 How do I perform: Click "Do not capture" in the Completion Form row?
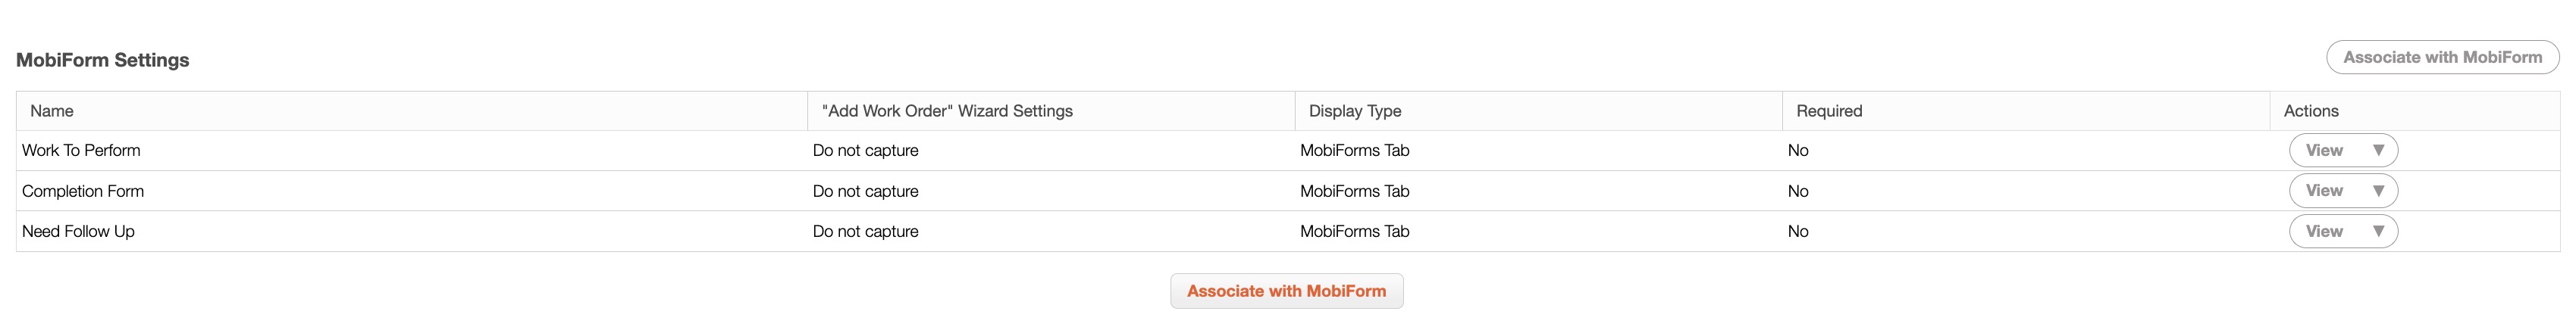[x=865, y=191]
